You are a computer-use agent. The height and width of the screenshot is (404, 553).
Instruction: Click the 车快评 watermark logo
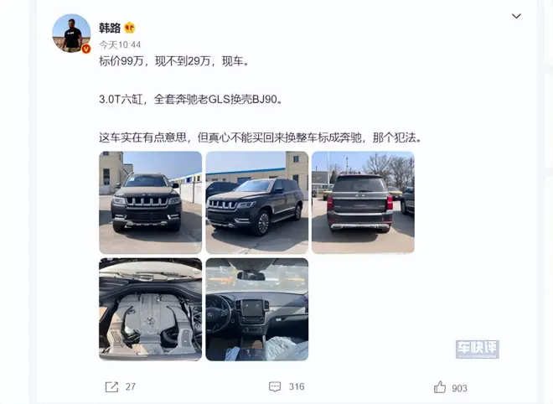pyautogui.click(x=478, y=350)
